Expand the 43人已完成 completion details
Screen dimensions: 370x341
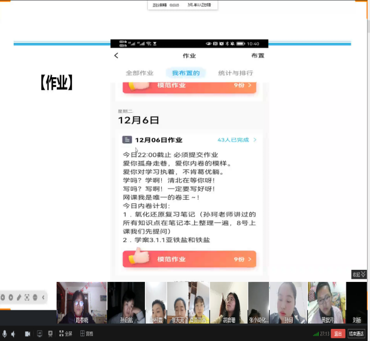tap(237, 139)
